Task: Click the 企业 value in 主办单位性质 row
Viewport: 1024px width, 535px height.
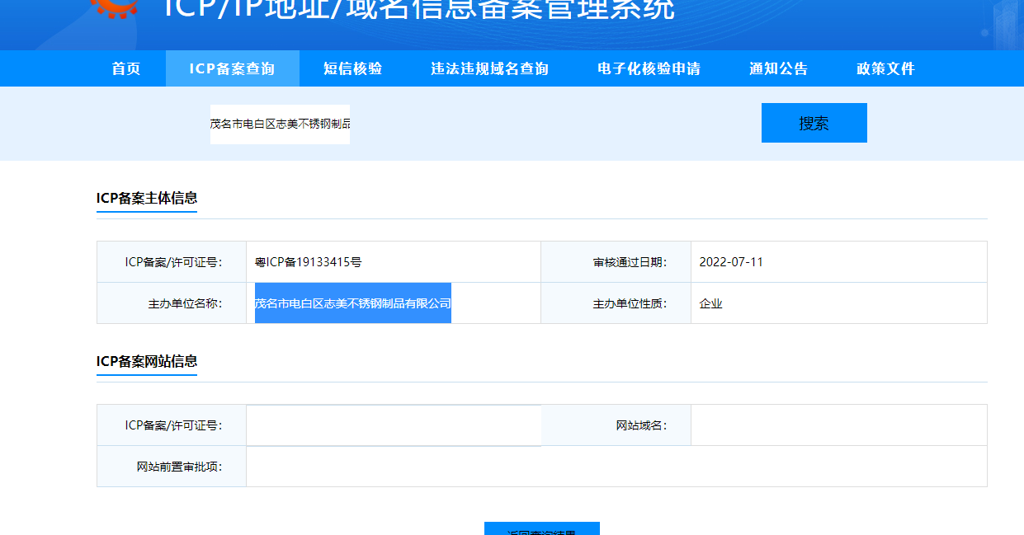Action: click(710, 303)
